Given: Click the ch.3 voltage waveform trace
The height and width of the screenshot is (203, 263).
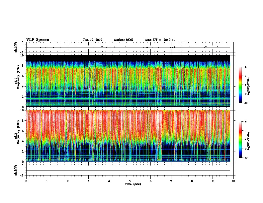Looking at the screenshot, I should [128, 170].
